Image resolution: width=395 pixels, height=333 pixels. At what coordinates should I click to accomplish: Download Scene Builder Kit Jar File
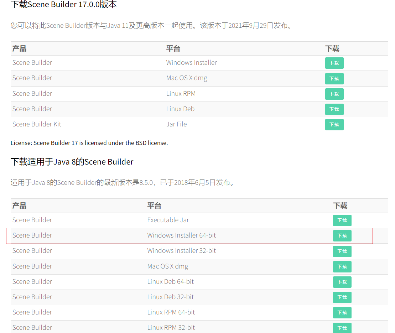point(334,125)
